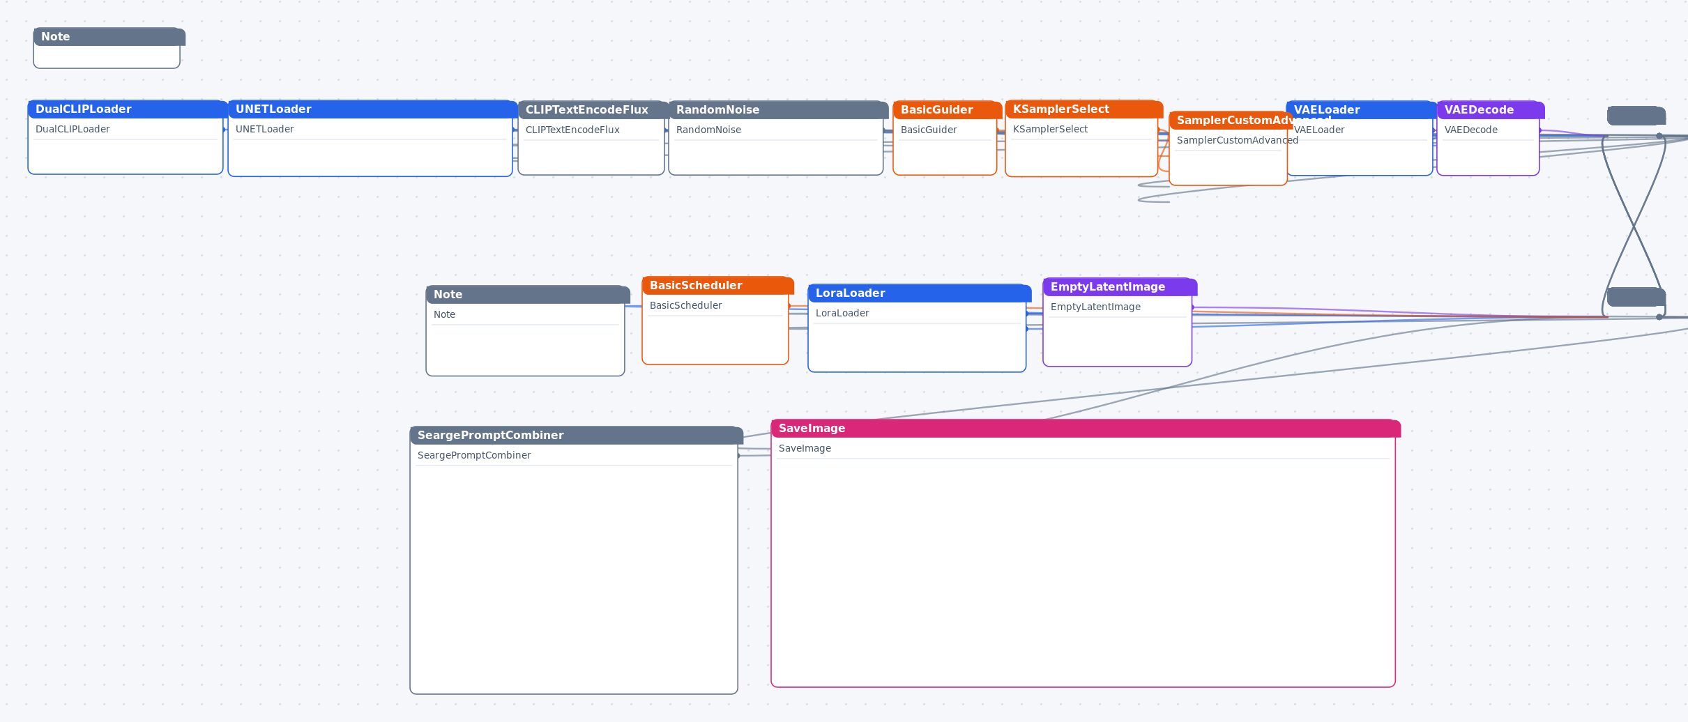Click the EmptyLatentImage node title

pos(1120,287)
